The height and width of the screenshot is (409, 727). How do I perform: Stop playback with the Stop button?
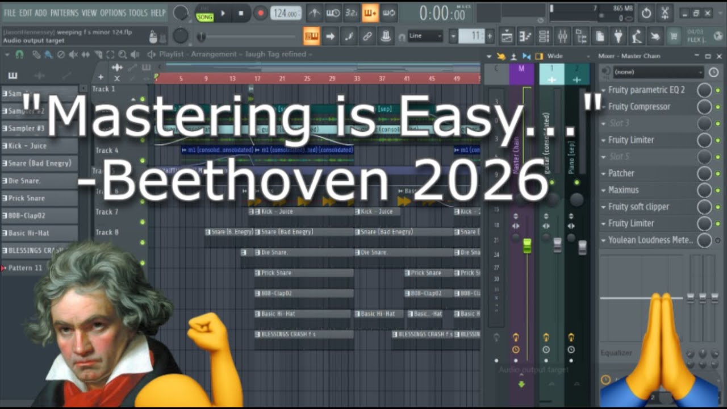pos(241,13)
